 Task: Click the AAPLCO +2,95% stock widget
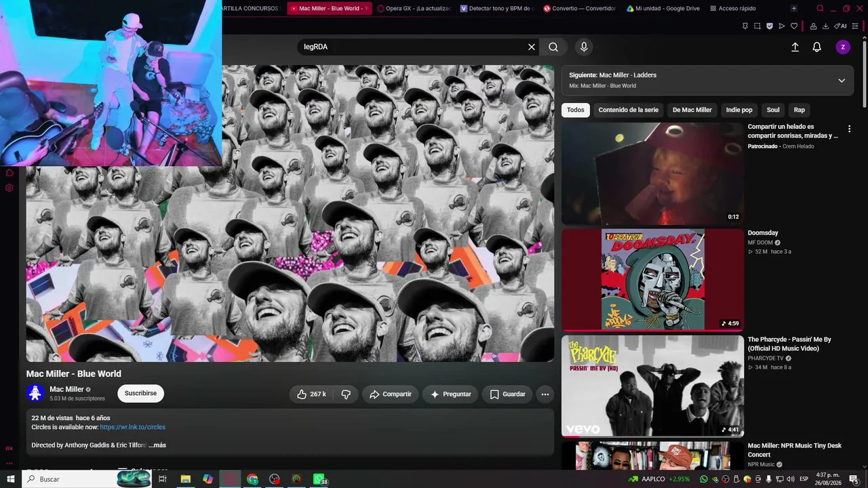660,479
